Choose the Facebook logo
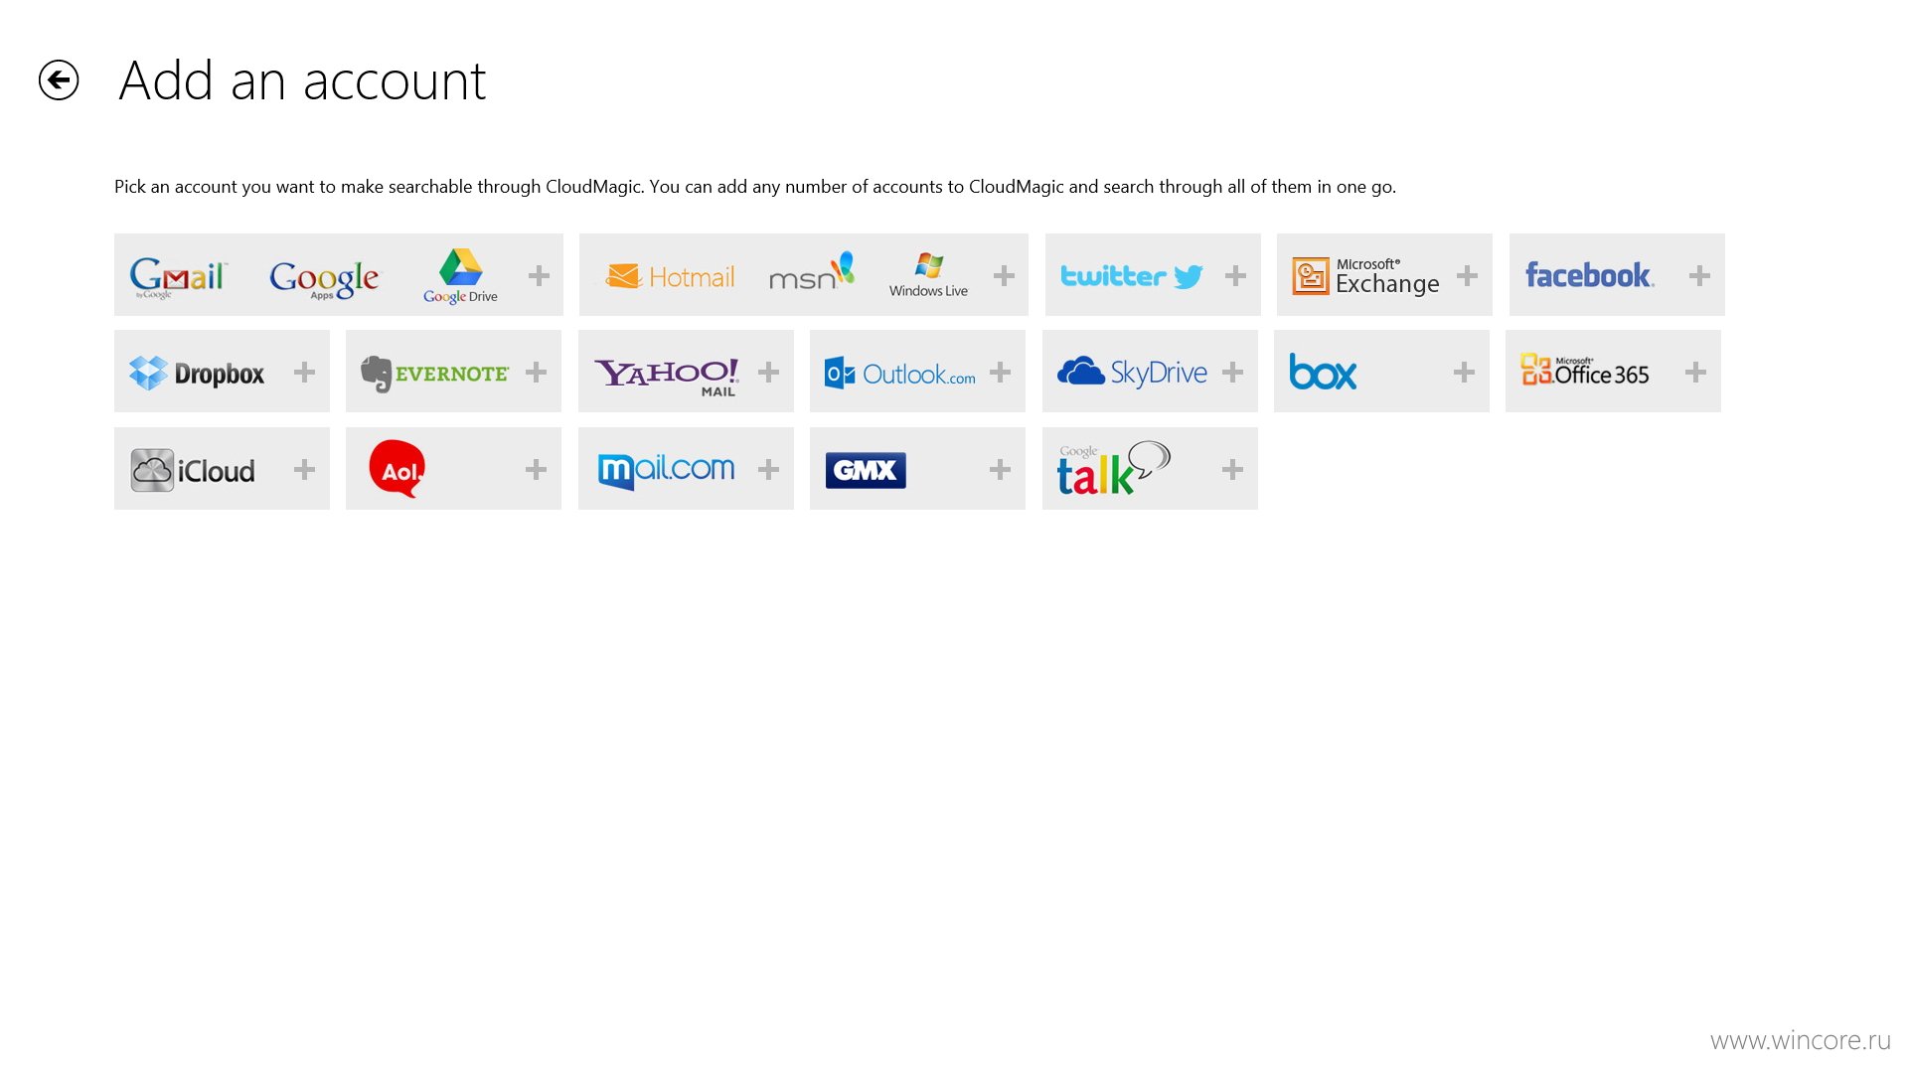The width and height of the screenshot is (1908, 1073). coord(1589,275)
